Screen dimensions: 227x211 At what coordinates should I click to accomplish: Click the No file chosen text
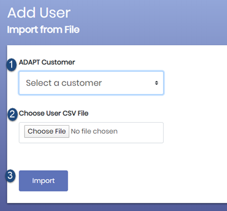pyautogui.click(x=94, y=131)
